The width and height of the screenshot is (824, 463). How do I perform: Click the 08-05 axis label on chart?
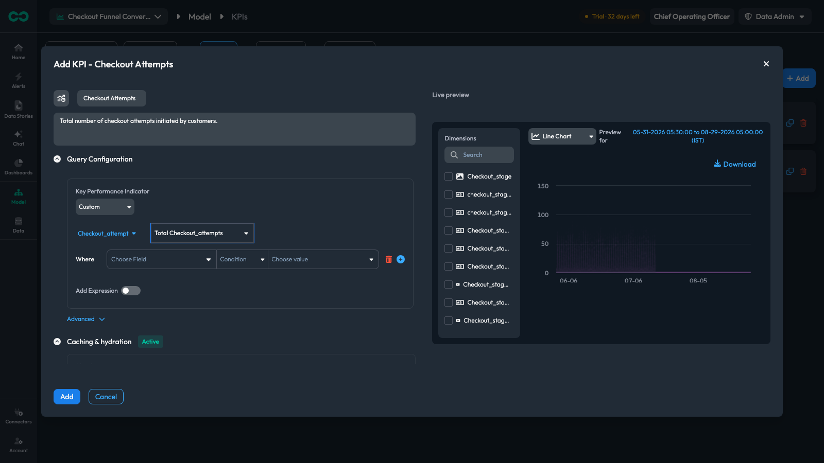click(698, 281)
